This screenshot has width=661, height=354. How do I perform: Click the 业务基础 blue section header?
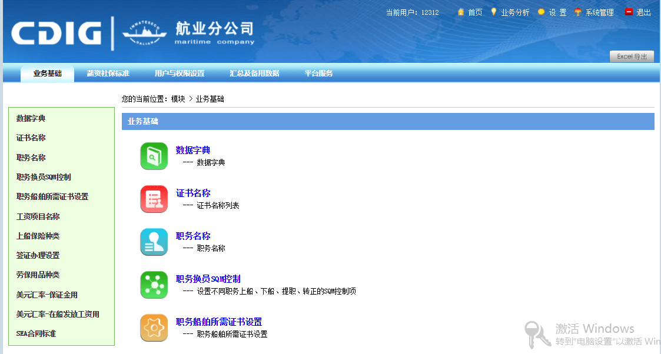[388, 121]
